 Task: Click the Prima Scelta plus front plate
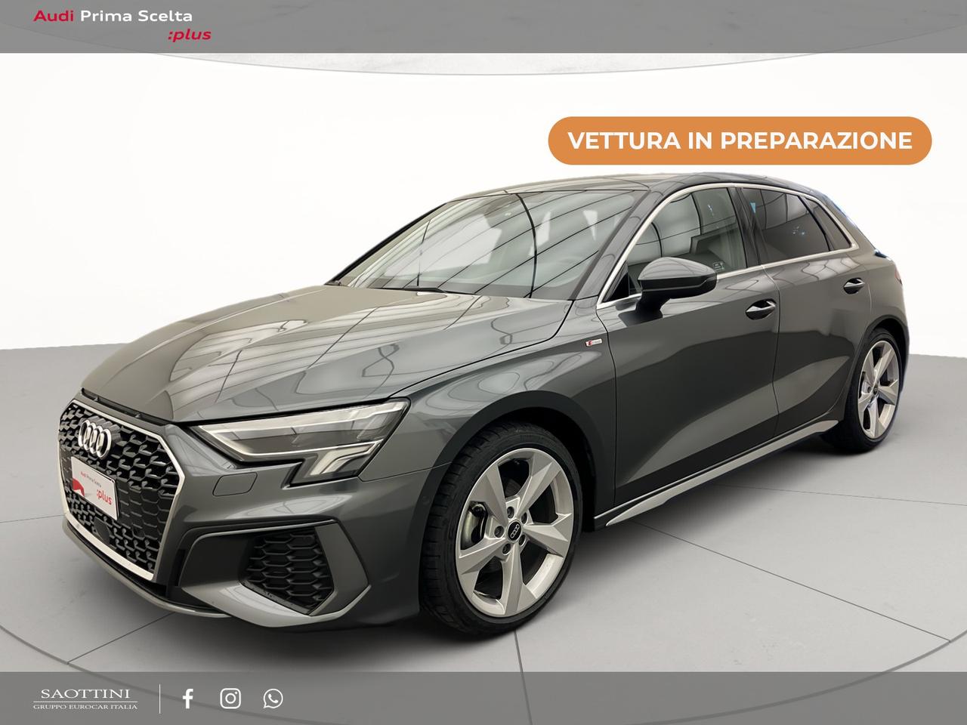[94, 486]
